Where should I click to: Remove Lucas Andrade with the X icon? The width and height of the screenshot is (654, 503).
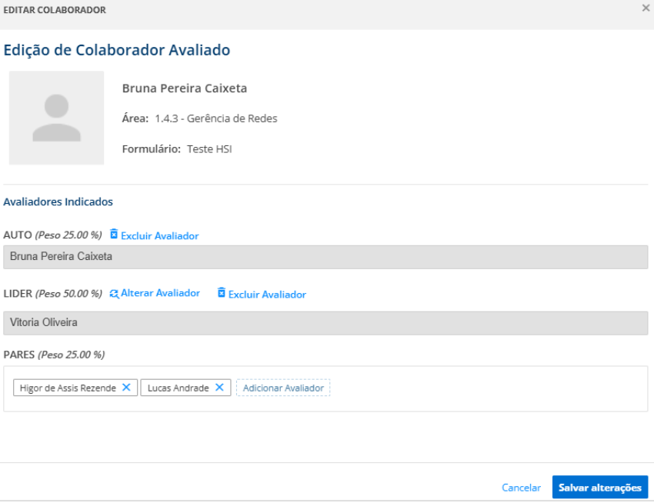219,388
